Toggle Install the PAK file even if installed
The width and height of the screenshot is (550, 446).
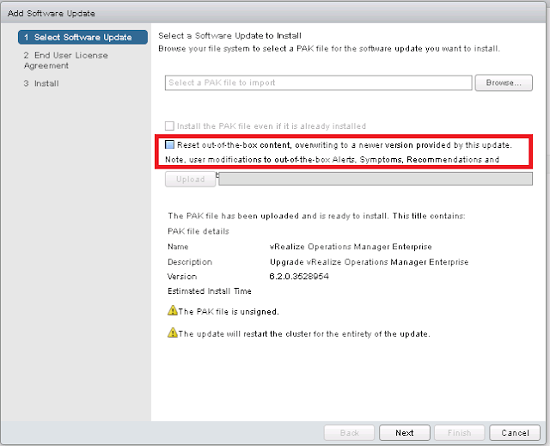pyautogui.click(x=170, y=126)
